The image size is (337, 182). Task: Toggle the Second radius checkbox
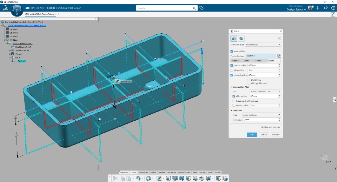click(232, 75)
